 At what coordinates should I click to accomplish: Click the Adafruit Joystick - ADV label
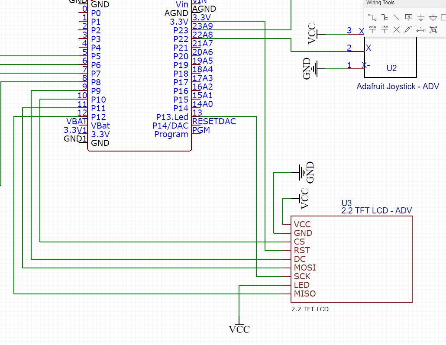[x=398, y=86]
